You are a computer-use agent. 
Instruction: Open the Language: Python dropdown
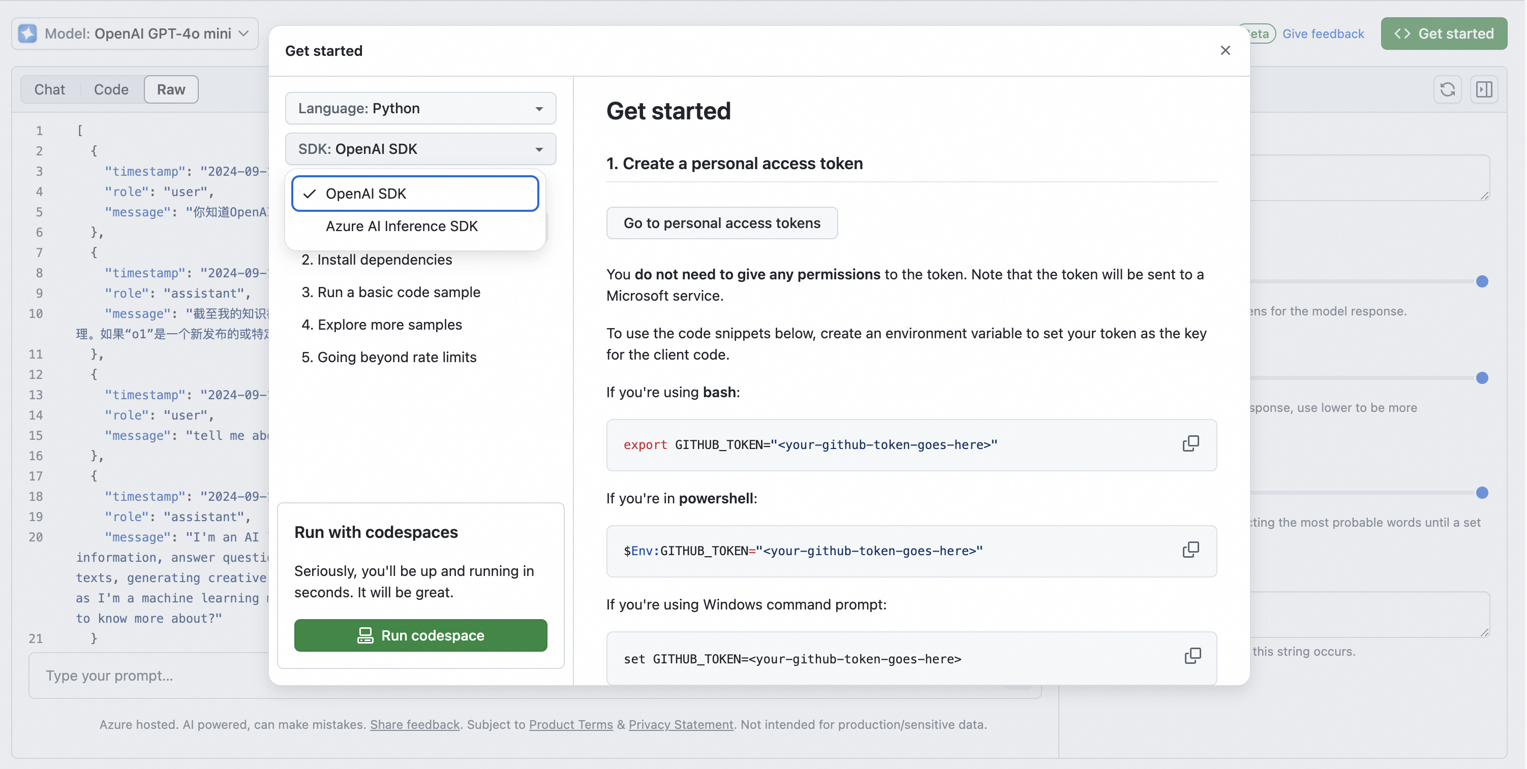click(x=420, y=108)
